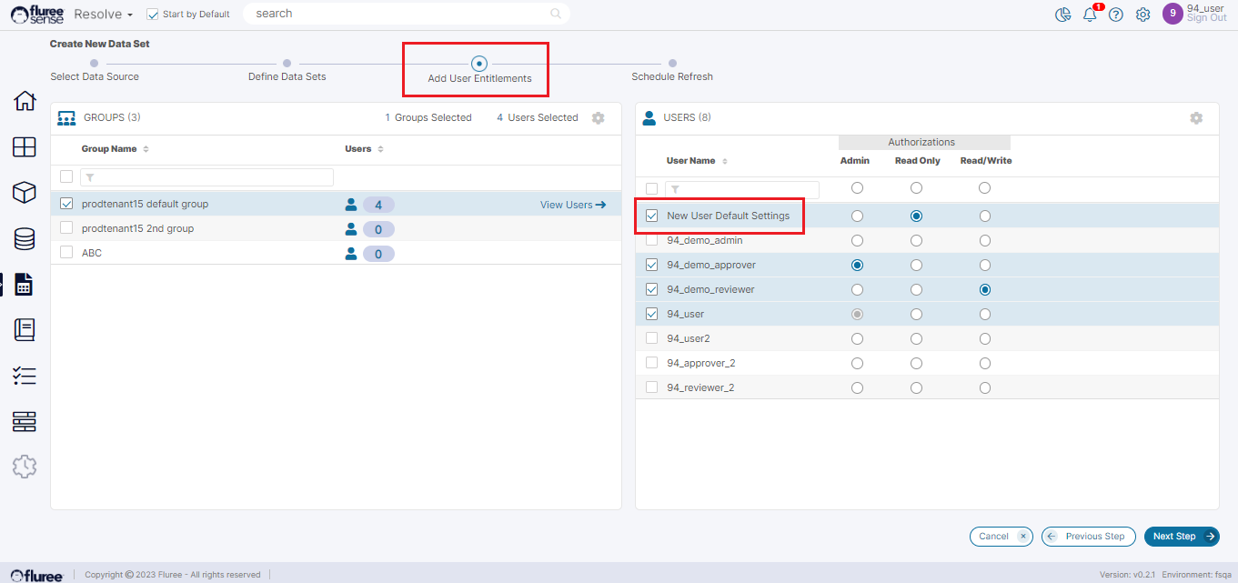Screen dimensions: 1238x583
Task: Click the grid layout sidebar icon
Action: point(25,146)
